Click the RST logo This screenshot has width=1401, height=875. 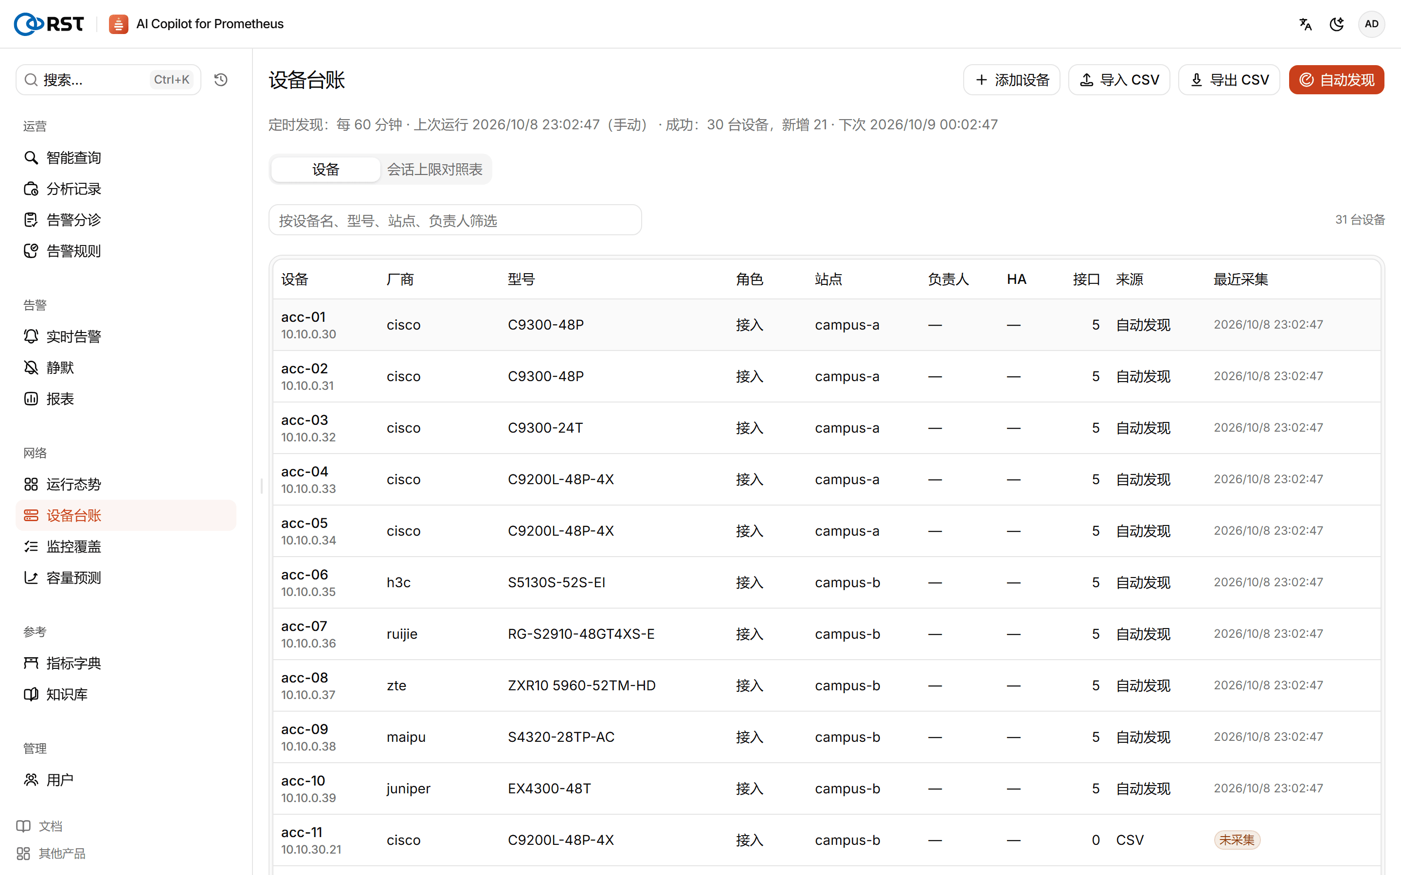[x=49, y=24]
